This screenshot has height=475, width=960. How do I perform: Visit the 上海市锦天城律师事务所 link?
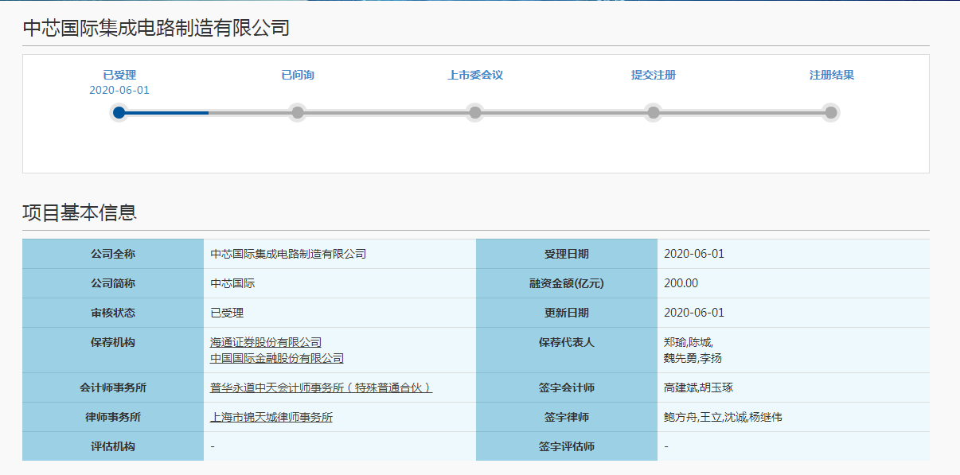click(271, 417)
